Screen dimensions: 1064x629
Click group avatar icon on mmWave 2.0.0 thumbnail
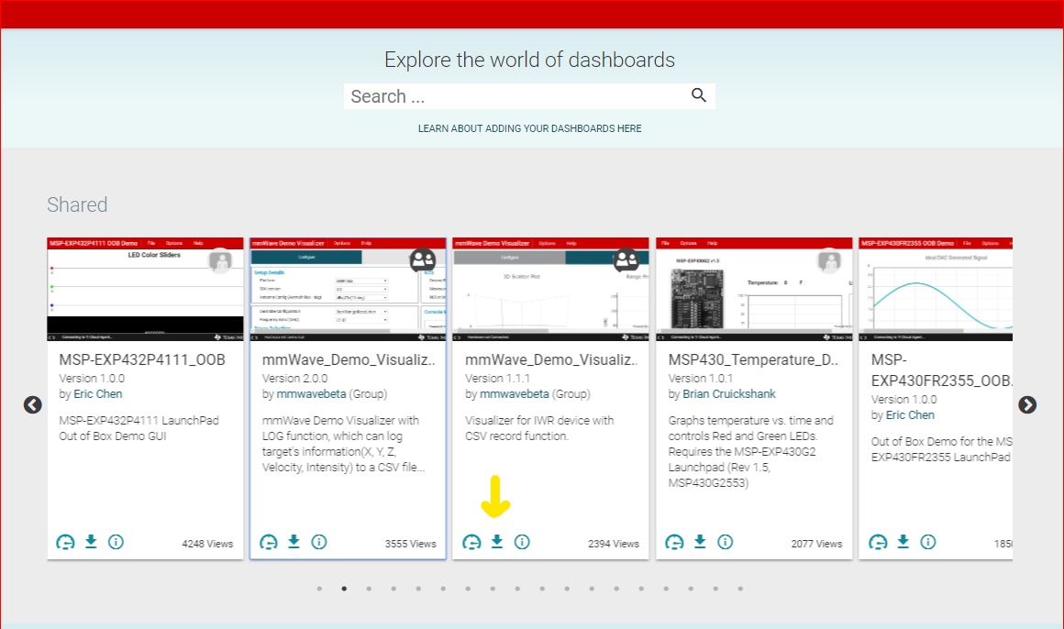[x=423, y=259]
